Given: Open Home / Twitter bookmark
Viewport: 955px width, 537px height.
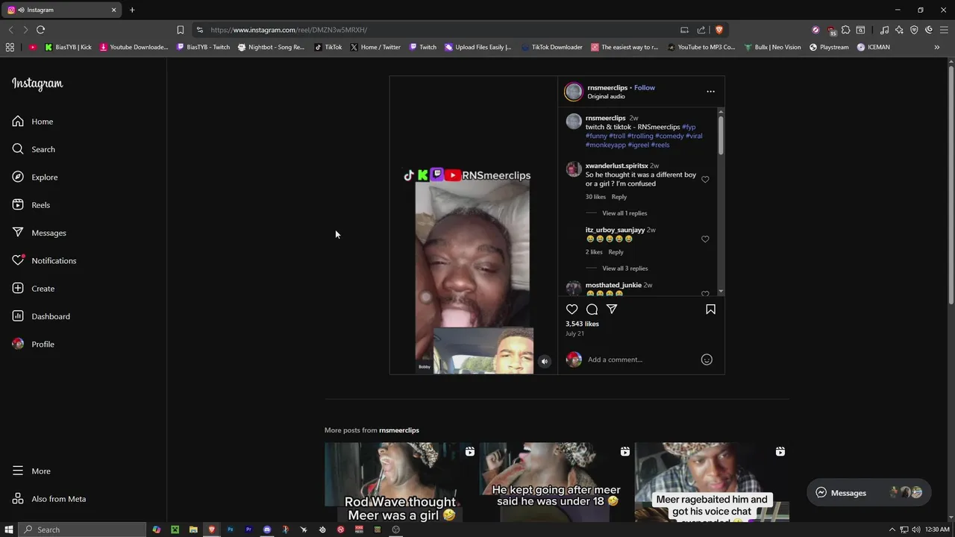Looking at the screenshot, I should pyautogui.click(x=375, y=47).
